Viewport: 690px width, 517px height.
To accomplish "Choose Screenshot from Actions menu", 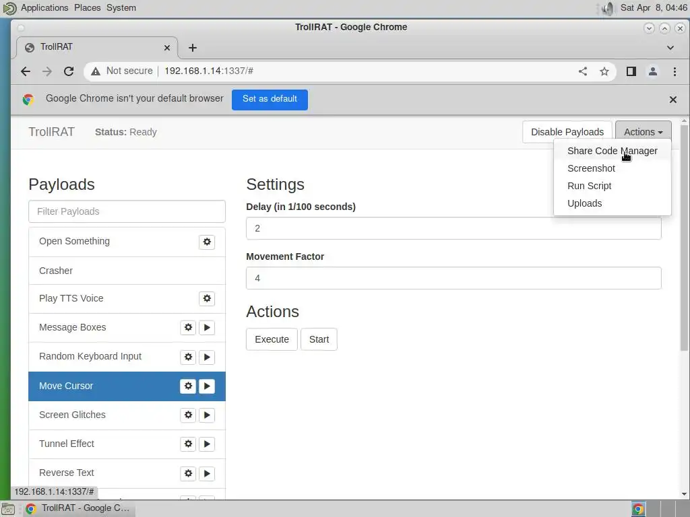I will pyautogui.click(x=612, y=168).
